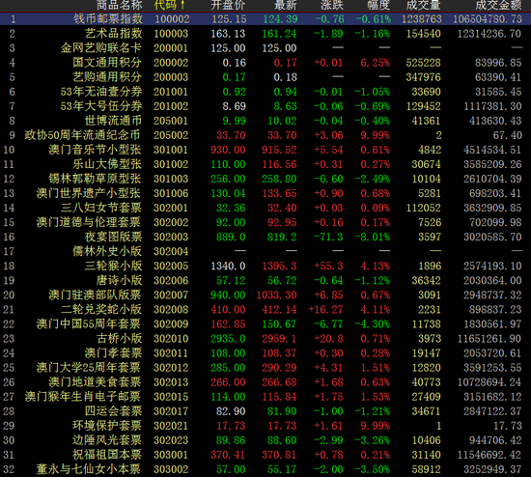Click change value +16.27
531x477 pixels.
coord(325,310)
